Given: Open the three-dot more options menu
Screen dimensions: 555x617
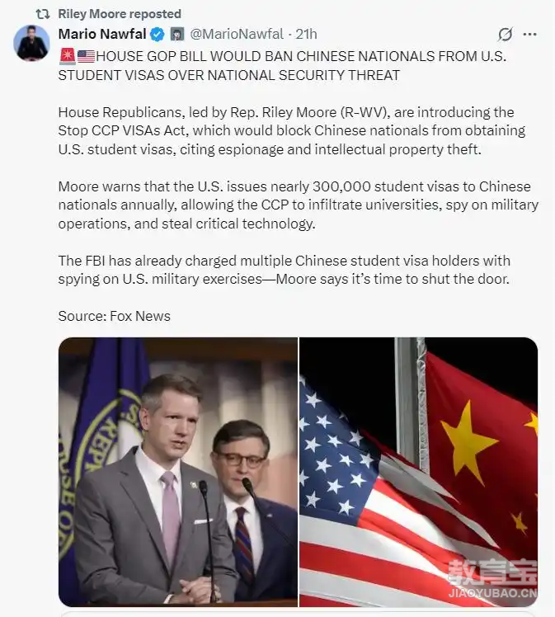Looking at the screenshot, I should (529, 35).
